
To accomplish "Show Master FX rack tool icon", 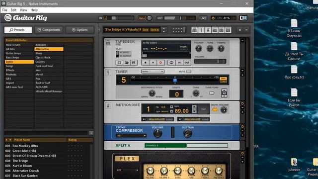I will pos(228,30).
